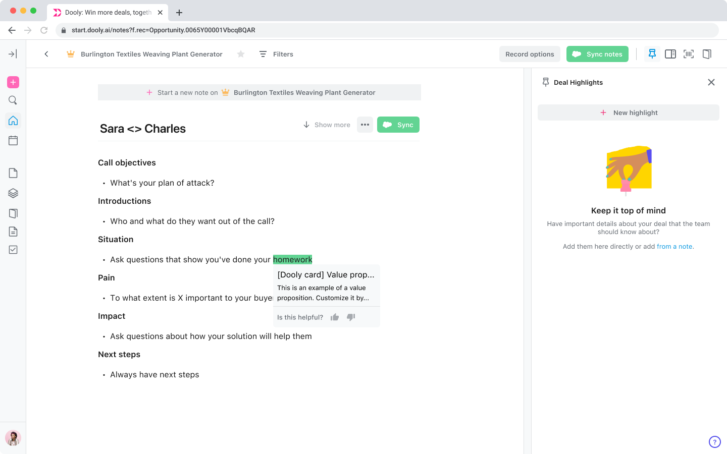This screenshot has width=727, height=454.
Task: Click the Next steps heading
Action: point(119,355)
